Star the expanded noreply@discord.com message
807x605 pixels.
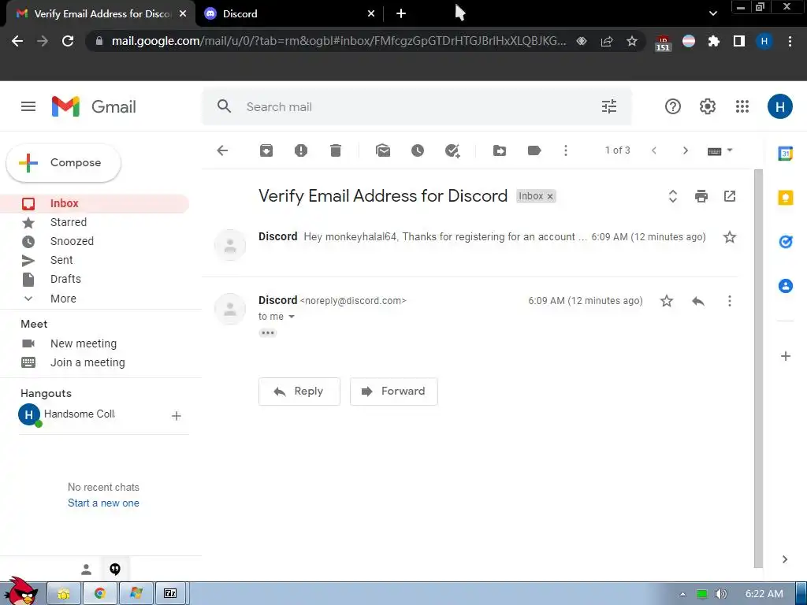tap(667, 301)
